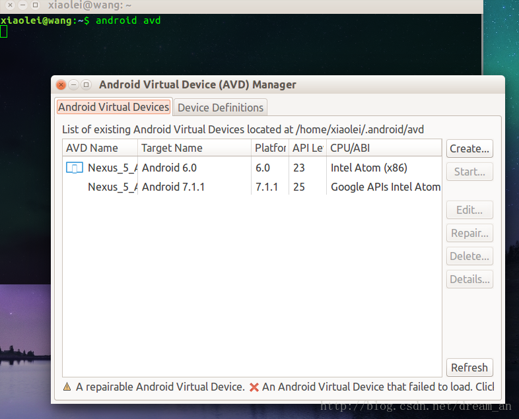Click the Delete... button
The width and height of the screenshot is (519, 419).
tap(469, 256)
